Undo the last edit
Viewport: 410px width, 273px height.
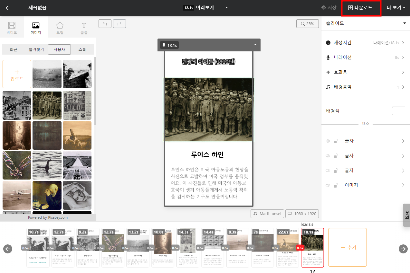[105, 23]
